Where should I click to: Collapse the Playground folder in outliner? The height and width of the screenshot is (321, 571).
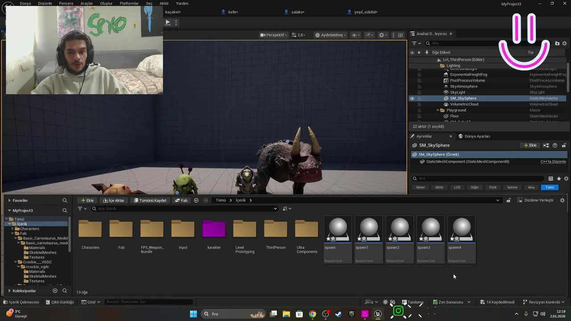pyautogui.click(x=437, y=110)
